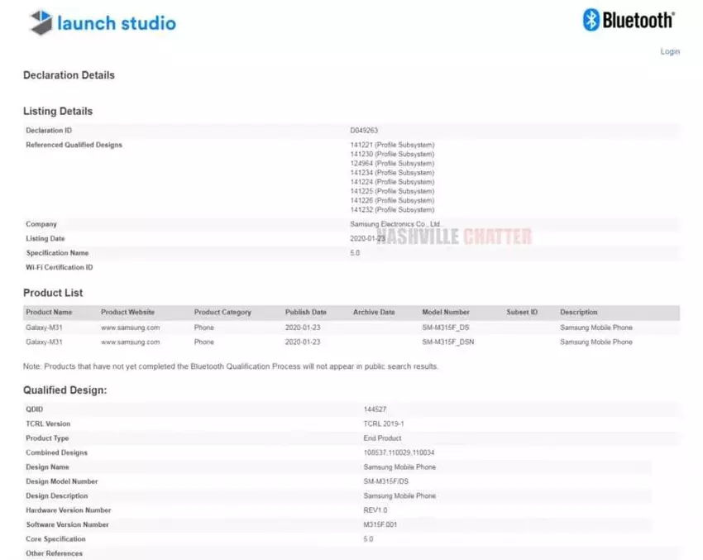
Task: Click the Subset ID column header
Action: pos(522,313)
